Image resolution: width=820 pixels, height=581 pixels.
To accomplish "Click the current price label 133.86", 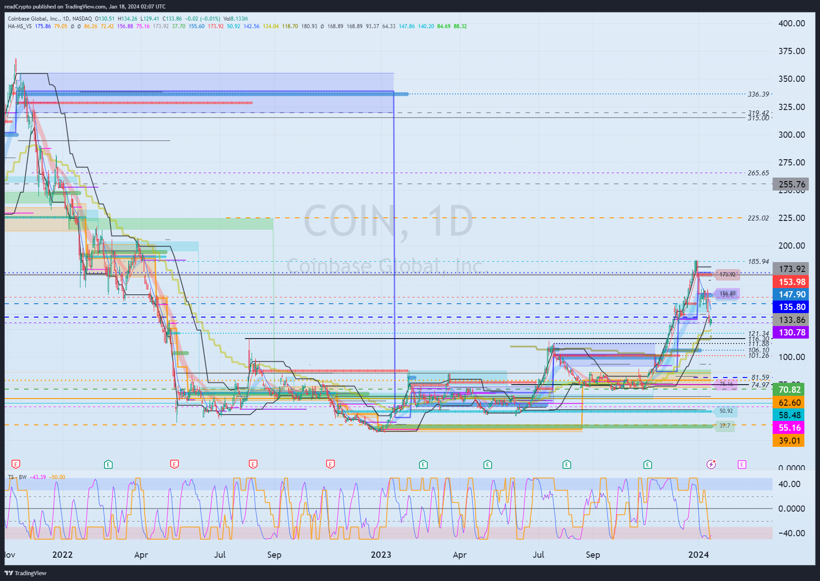I will coord(791,320).
